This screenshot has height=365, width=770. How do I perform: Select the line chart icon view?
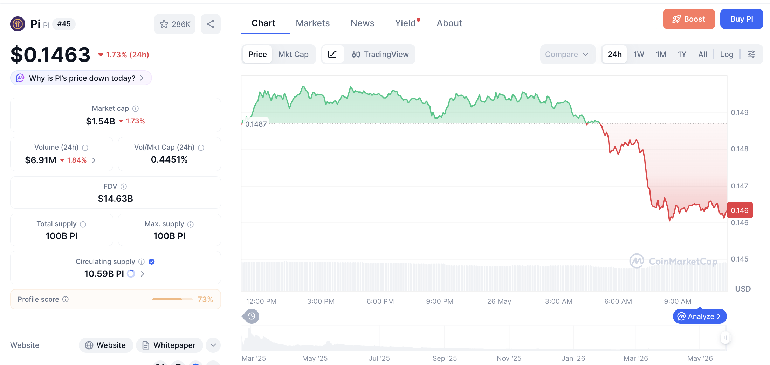coord(332,54)
